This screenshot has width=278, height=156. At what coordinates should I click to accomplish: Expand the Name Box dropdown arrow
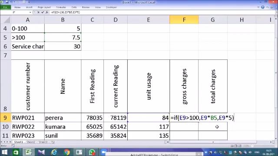coord(30,13)
